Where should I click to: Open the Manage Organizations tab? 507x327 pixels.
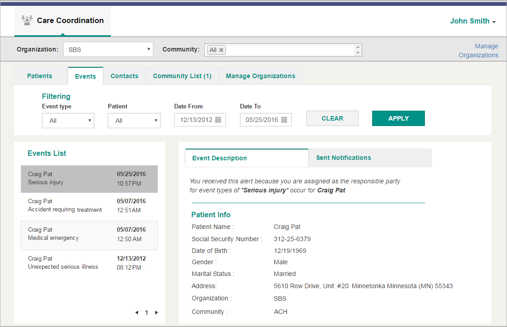[x=260, y=76]
